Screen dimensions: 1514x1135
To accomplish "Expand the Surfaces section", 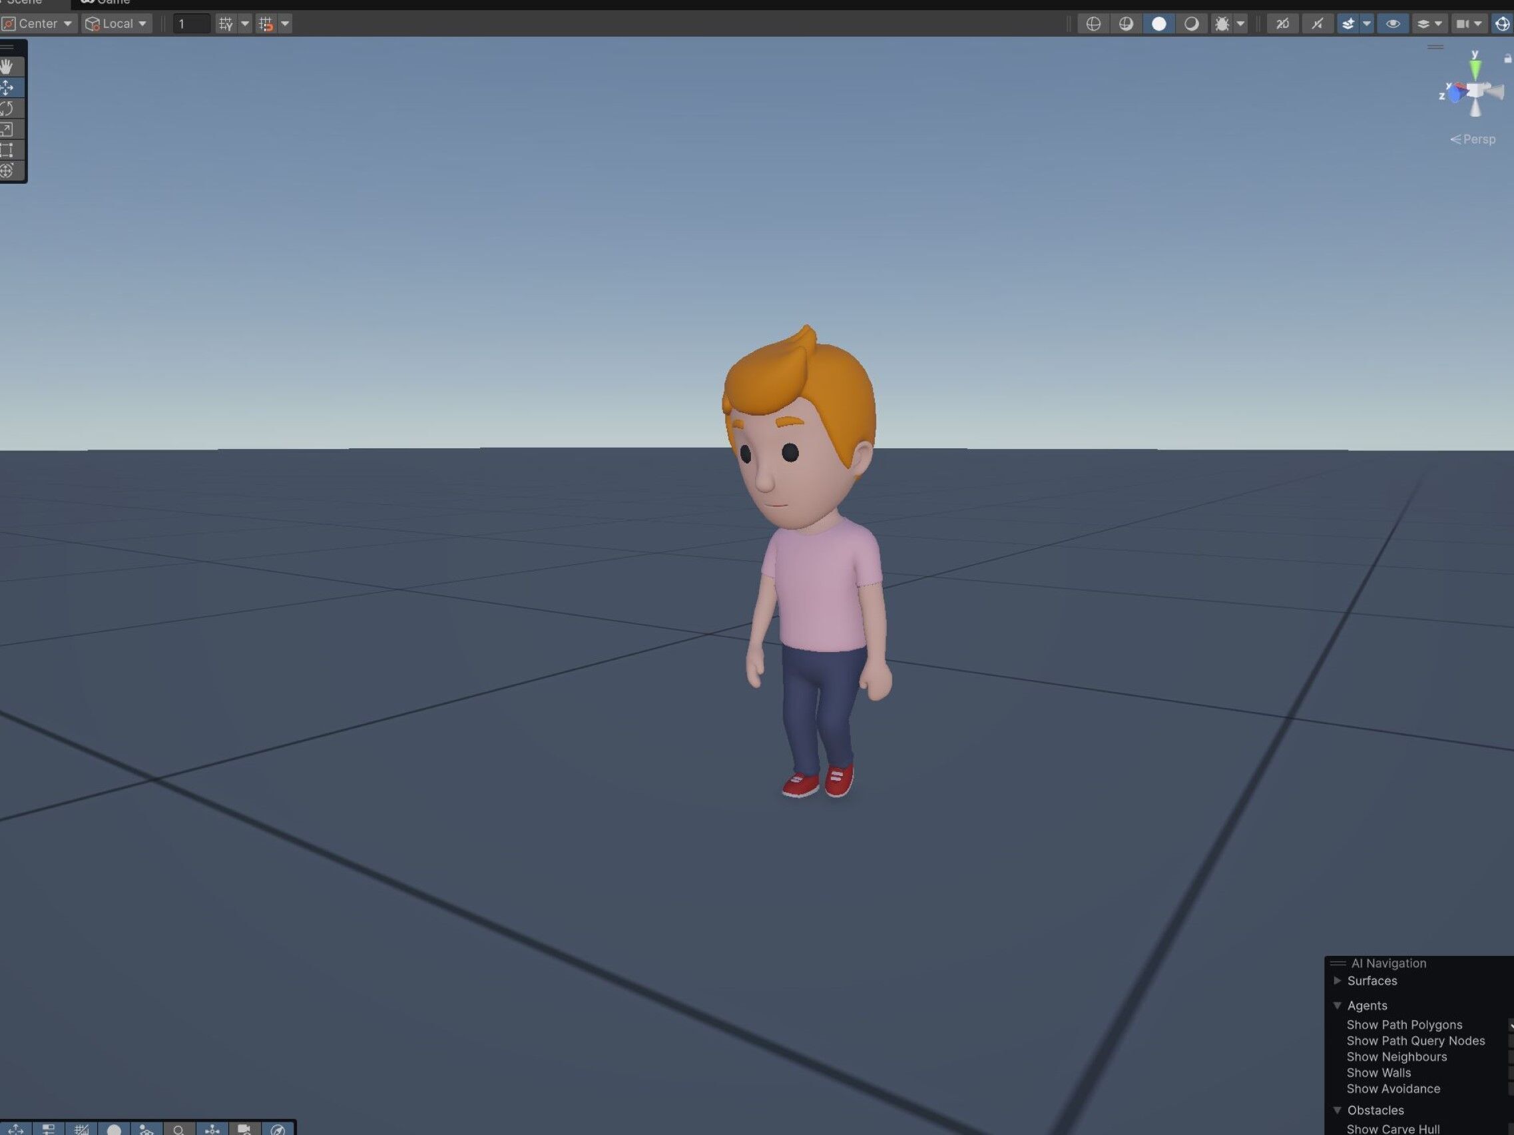I will (x=1338, y=981).
